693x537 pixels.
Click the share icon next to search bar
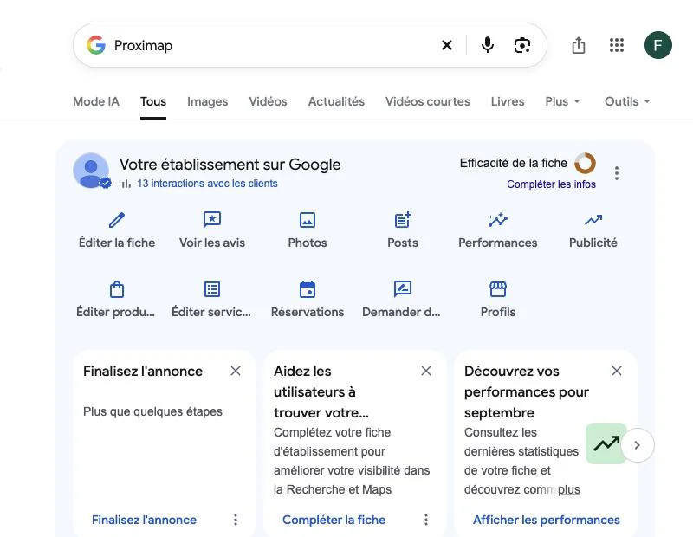tap(579, 45)
